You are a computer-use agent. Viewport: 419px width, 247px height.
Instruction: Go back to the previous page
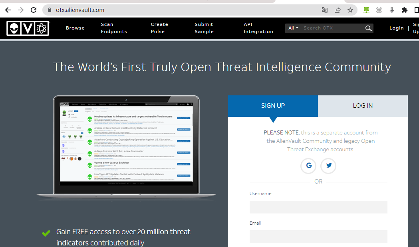coord(8,10)
